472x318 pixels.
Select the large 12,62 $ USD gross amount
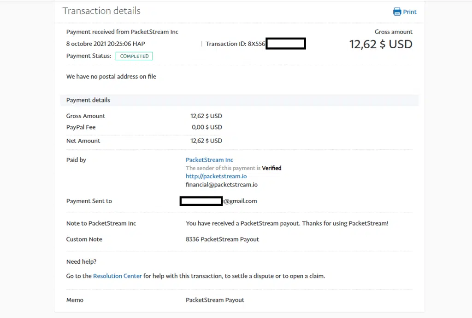(x=381, y=45)
